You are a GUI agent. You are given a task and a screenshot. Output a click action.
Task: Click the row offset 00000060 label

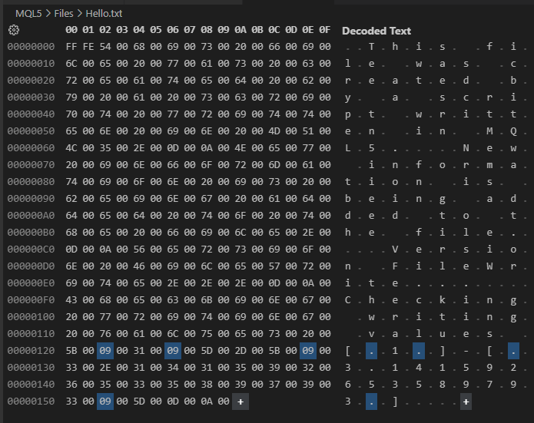coord(31,148)
